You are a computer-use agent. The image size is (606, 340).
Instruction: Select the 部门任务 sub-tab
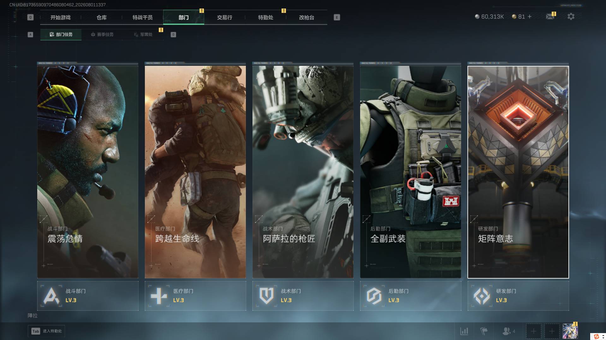click(x=61, y=35)
